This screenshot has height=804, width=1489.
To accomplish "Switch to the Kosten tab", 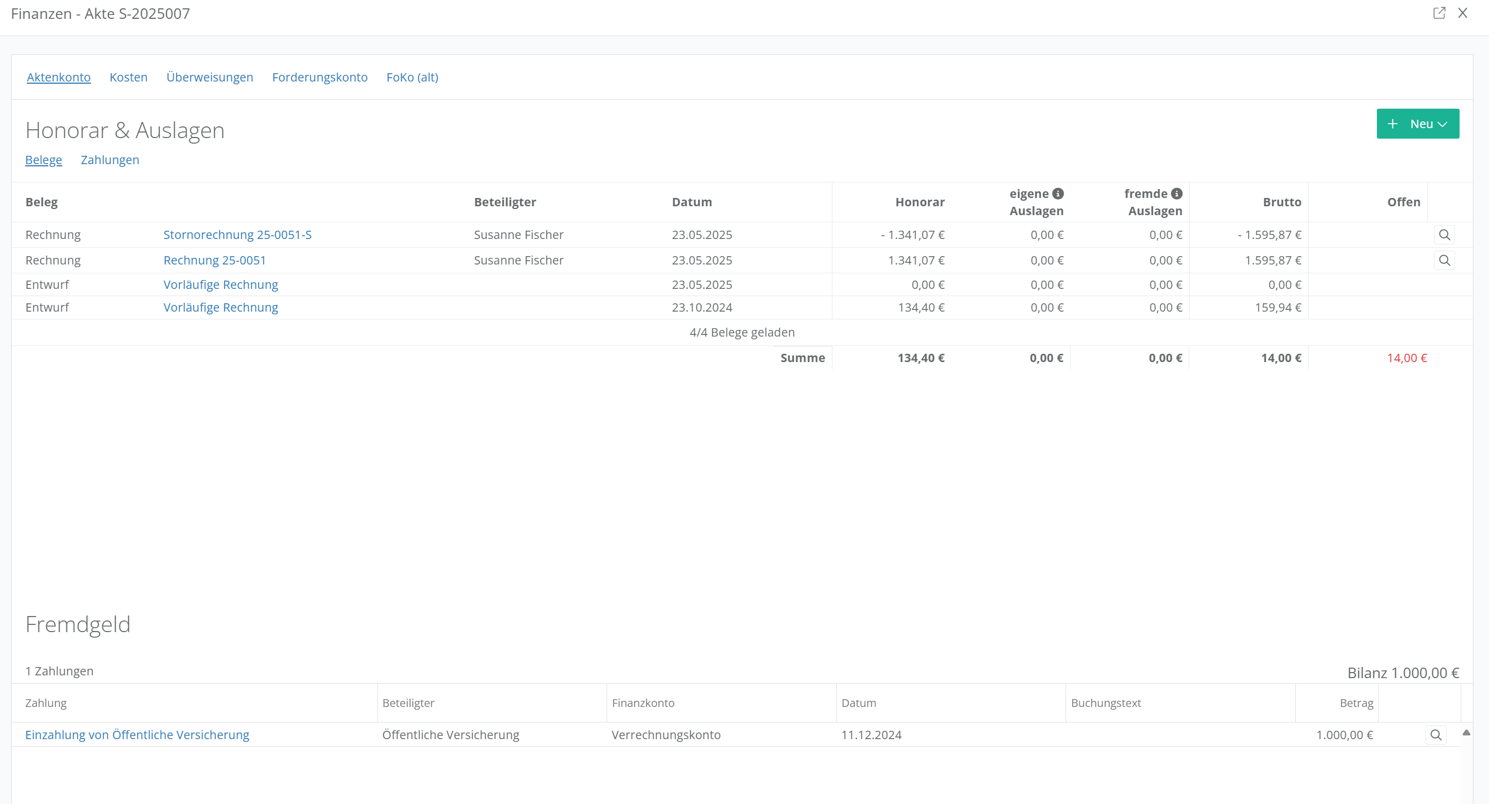I will 128,77.
